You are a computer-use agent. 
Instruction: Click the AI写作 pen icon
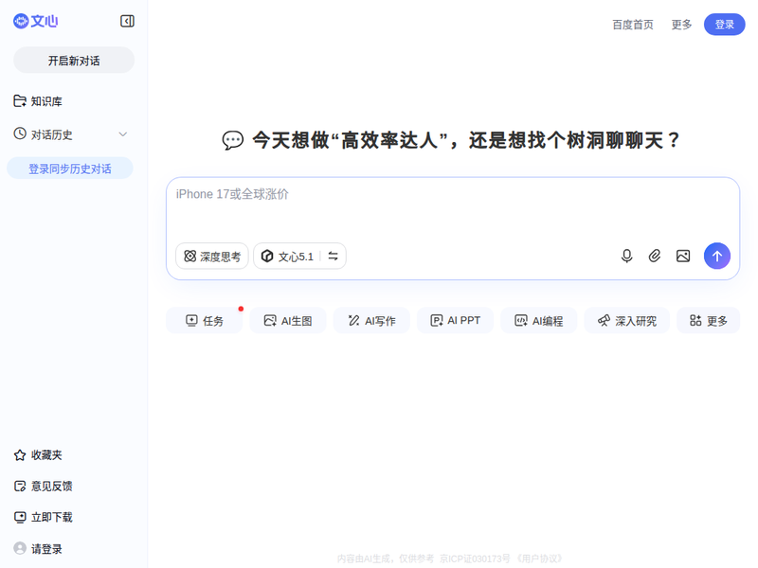click(353, 320)
